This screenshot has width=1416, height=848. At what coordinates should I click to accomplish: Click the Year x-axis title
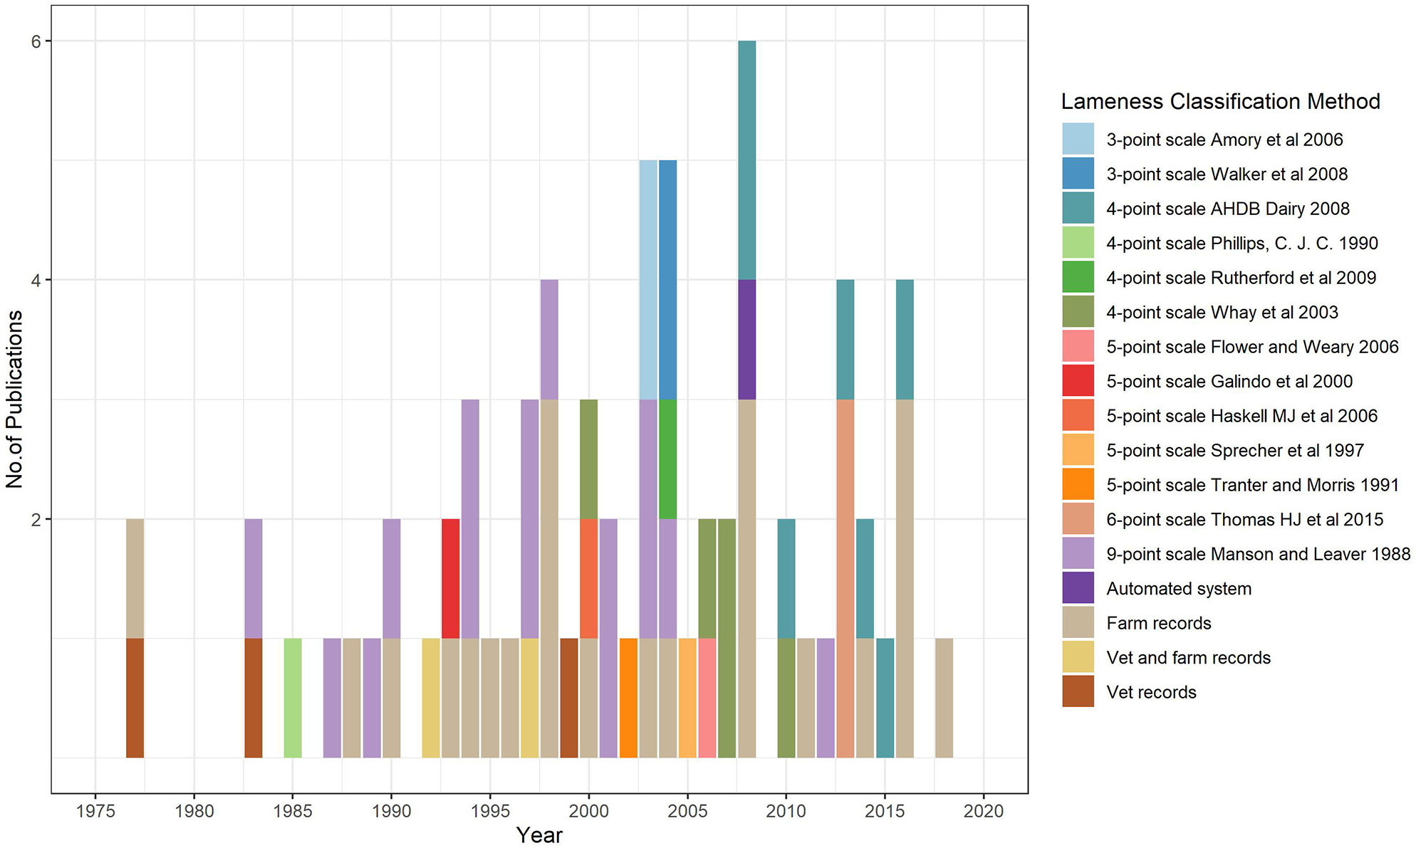(x=539, y=834)
